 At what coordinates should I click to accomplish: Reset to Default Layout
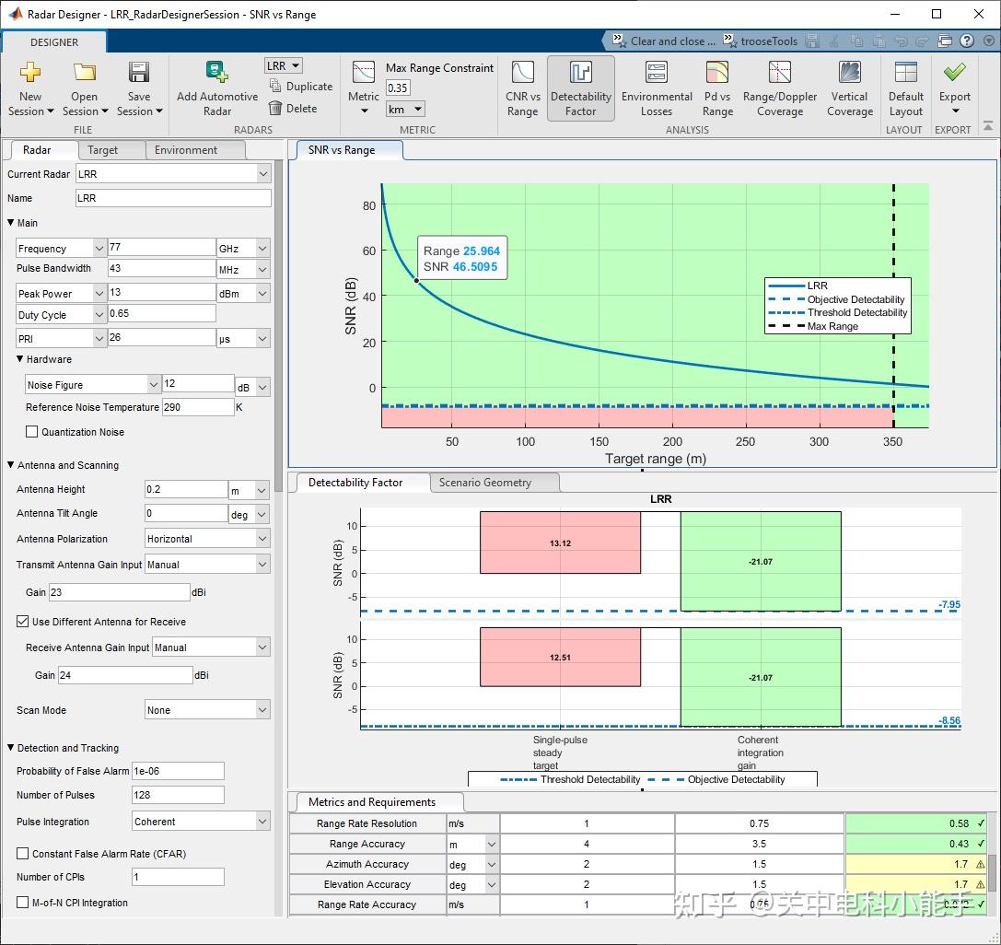(x=905, y=89)
